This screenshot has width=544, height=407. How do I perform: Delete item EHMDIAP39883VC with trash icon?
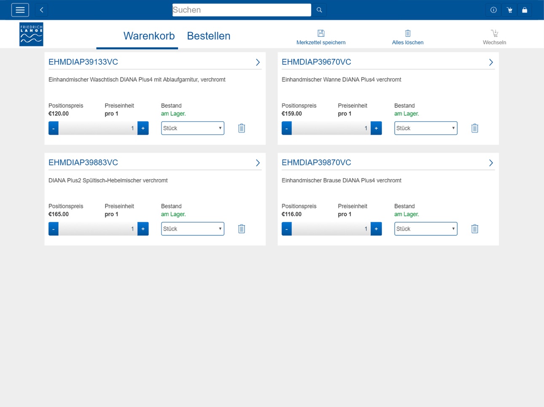(x=242, y=229)
